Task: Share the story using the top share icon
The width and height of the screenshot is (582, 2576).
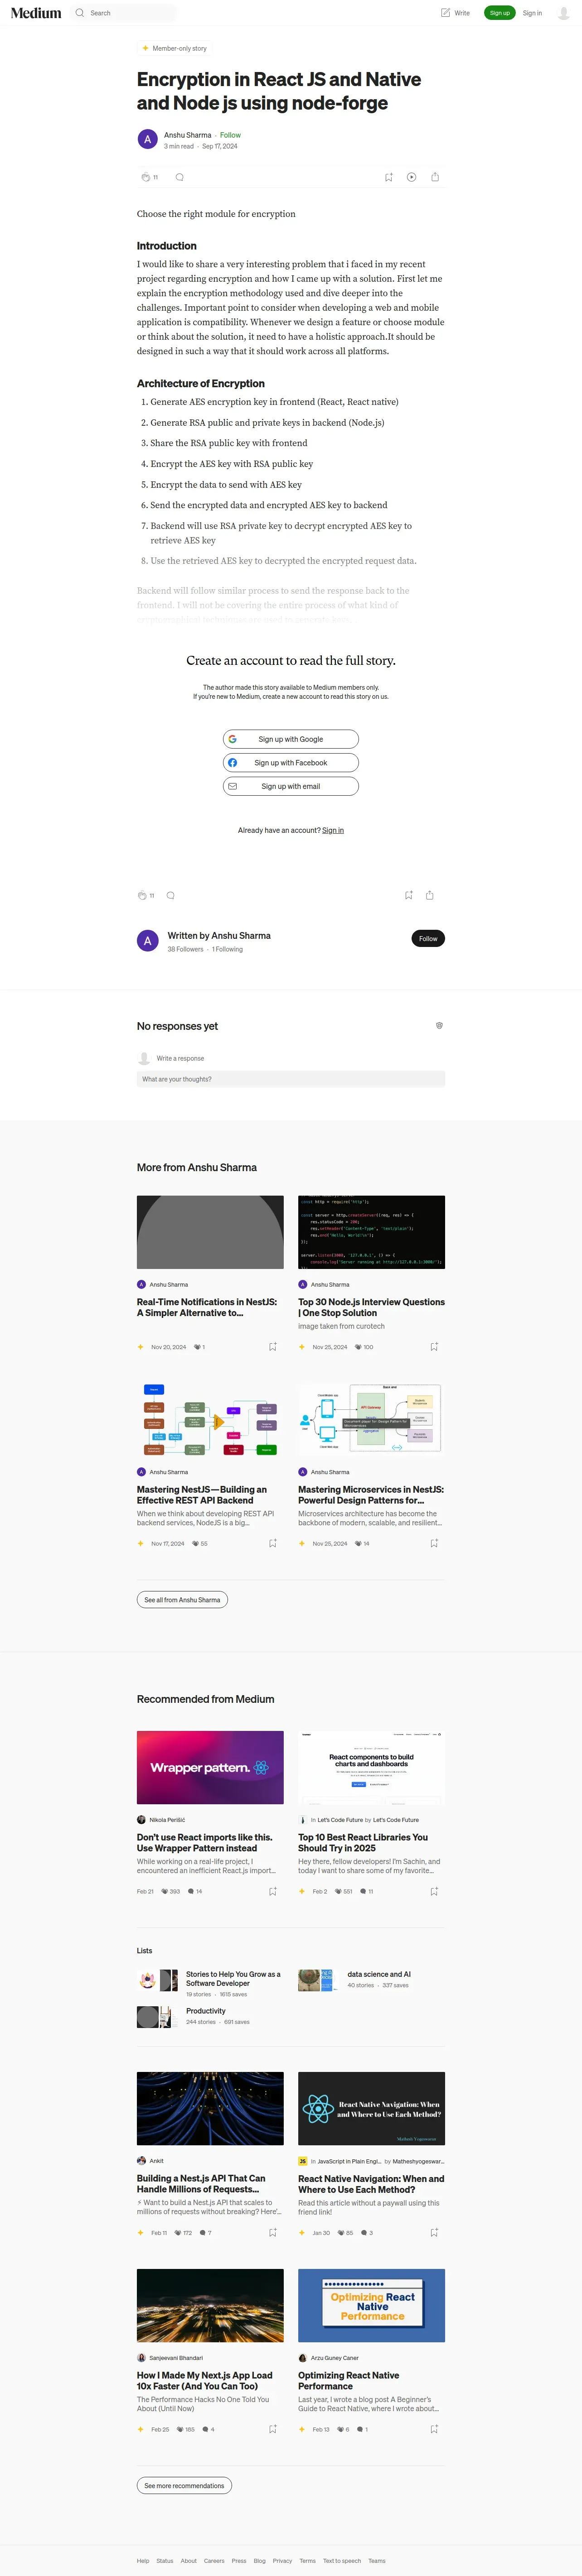Action: 435,177
